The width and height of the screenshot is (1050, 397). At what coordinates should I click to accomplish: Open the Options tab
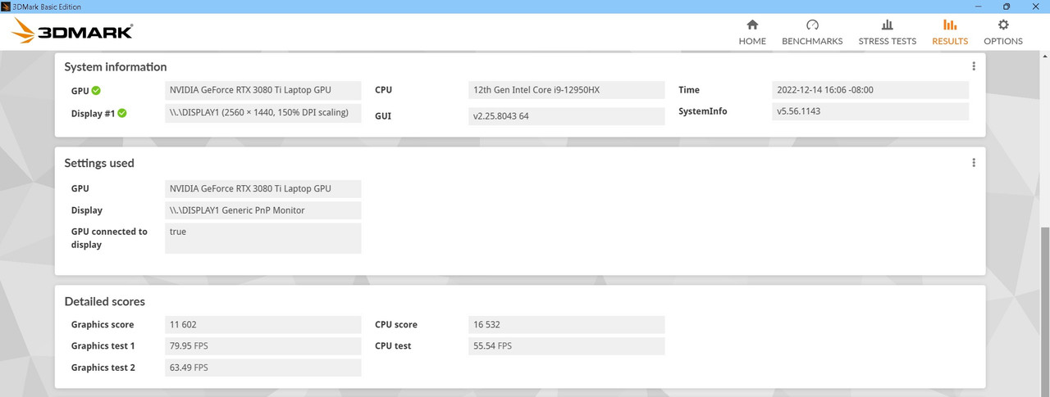1003,33
